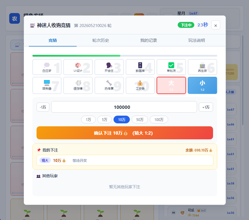The image size is (249, 220).
Task: Click the 等待开奖 status text
Action: 80,161
